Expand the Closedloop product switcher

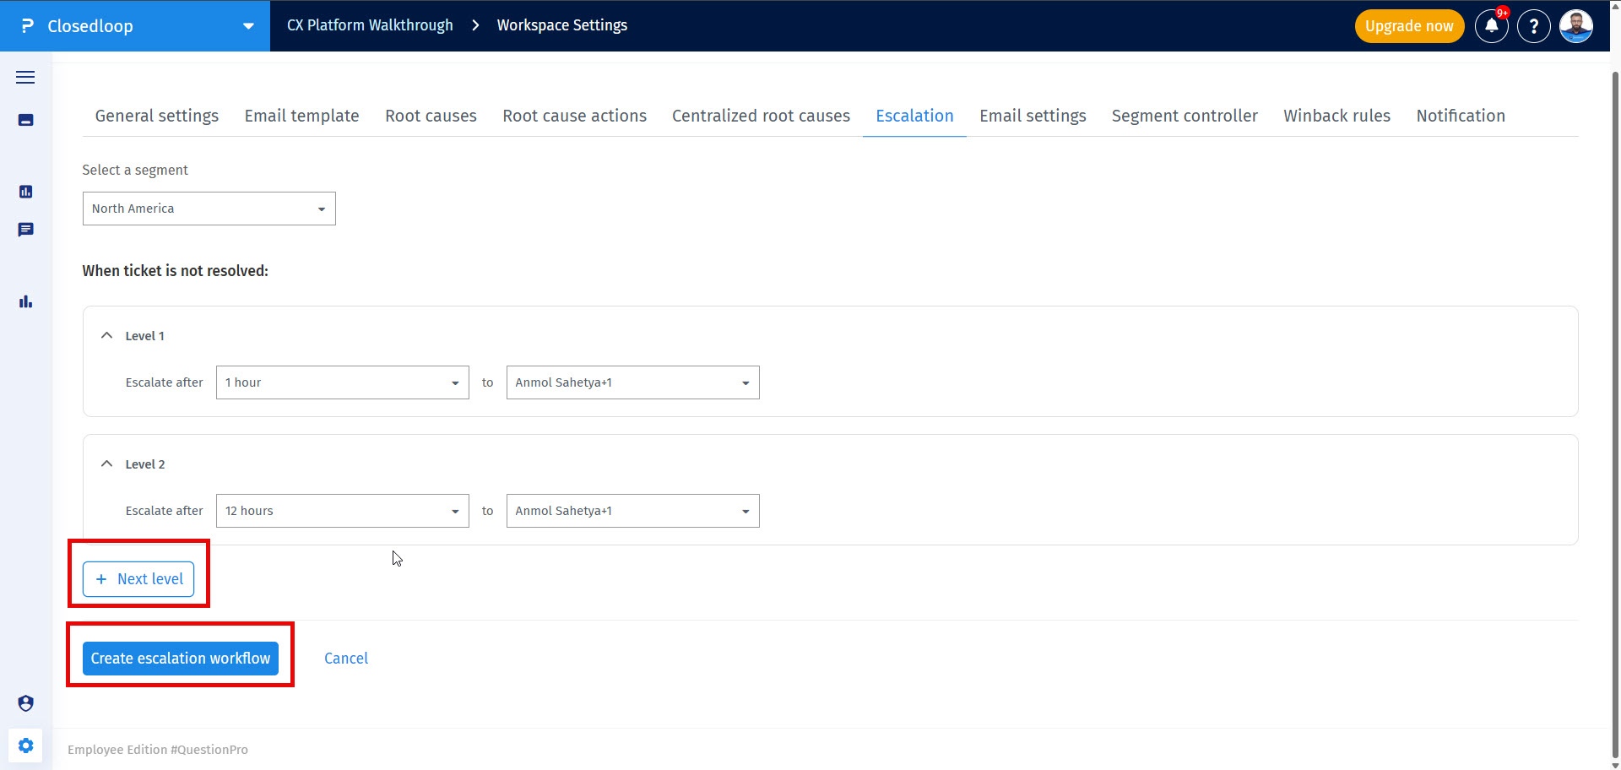(248, 26)
